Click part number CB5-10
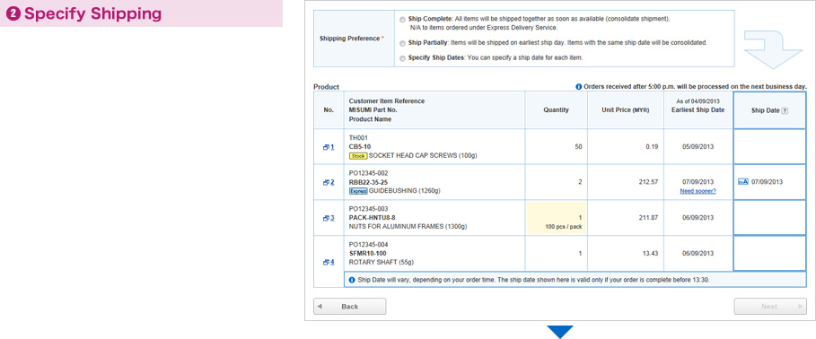This screenshot has width=816, height=339. [x=360, y=146]
